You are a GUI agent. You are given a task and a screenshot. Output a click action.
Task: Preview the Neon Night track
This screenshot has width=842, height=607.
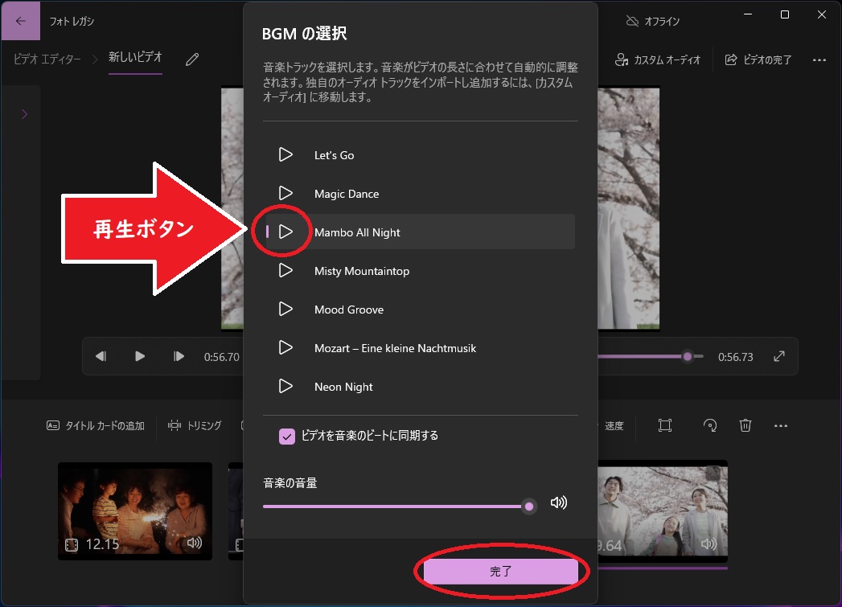(x=285, y=387)
